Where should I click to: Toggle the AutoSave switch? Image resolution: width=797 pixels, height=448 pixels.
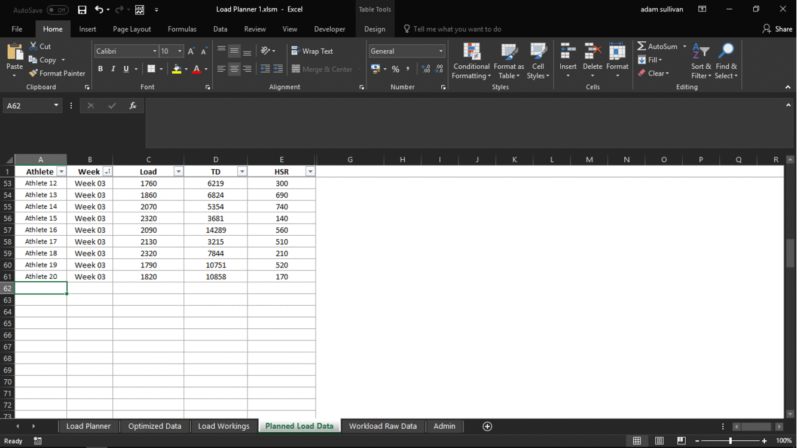click(x=57, y=10)
